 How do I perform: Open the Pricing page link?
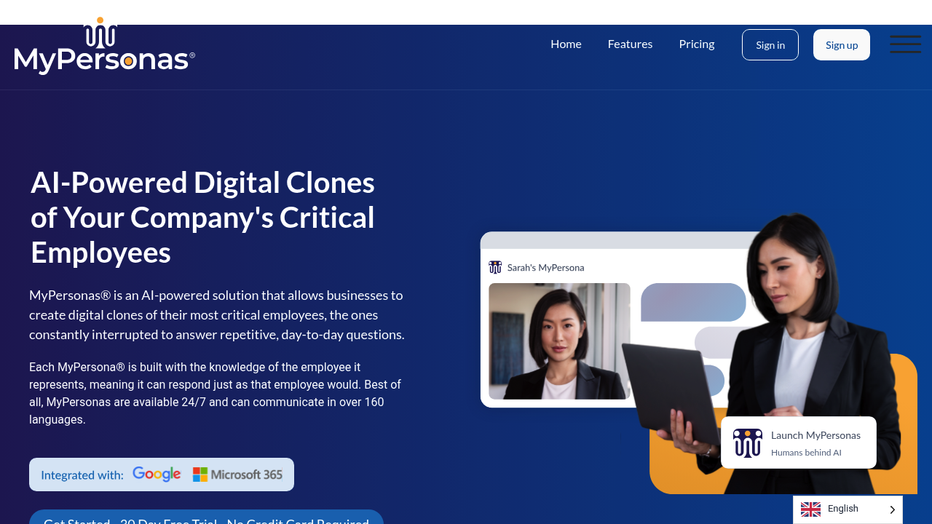pyautogui.click(x=697, y=44)
